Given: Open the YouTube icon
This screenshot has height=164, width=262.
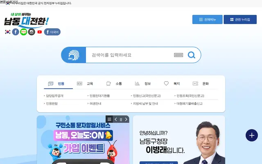Looking at the screenshot, I should tap(40, 32).
